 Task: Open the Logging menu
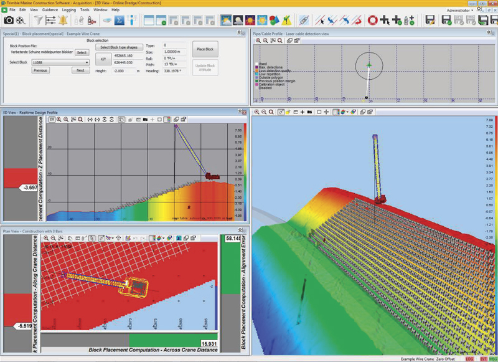point(69,10)
